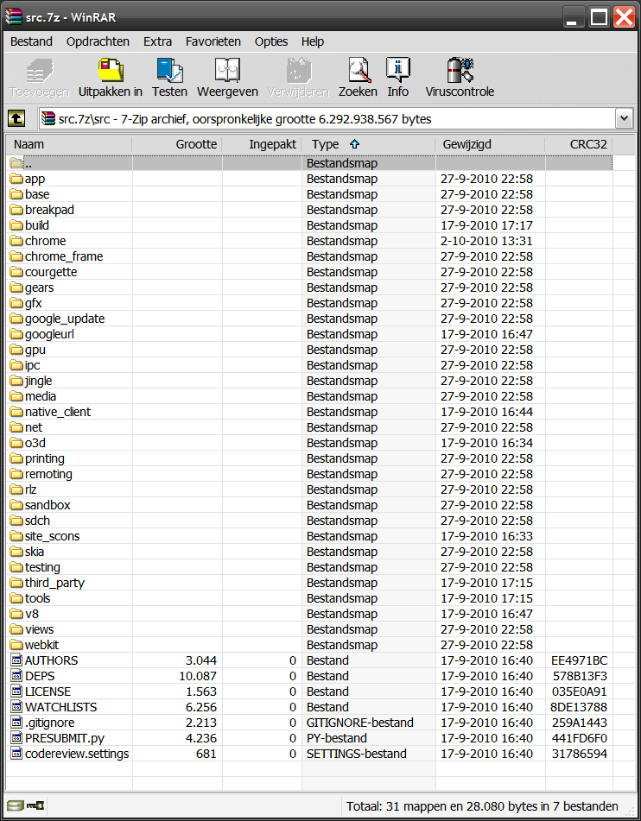Click the PRESUBMIT.py file icon

16,738
